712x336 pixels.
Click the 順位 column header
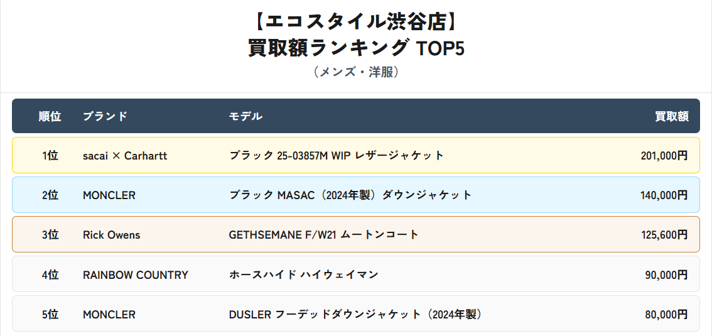pos(50,116)
